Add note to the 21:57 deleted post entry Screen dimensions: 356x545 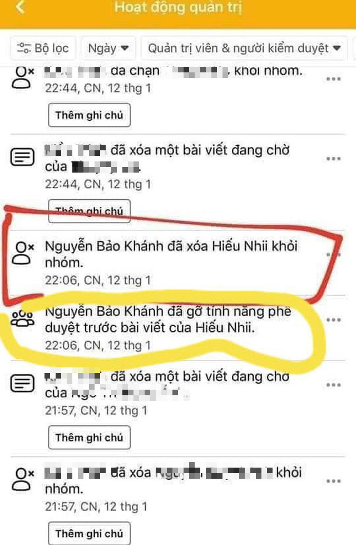click(x=89, y=437)
